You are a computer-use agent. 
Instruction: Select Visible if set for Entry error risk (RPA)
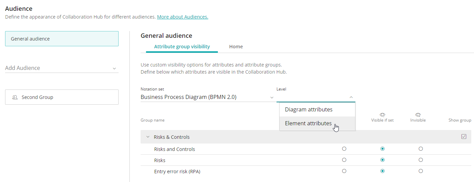point(383,171)
